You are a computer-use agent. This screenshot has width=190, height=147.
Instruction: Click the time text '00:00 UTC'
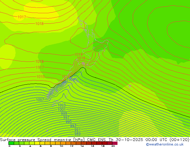pos(156,140)
